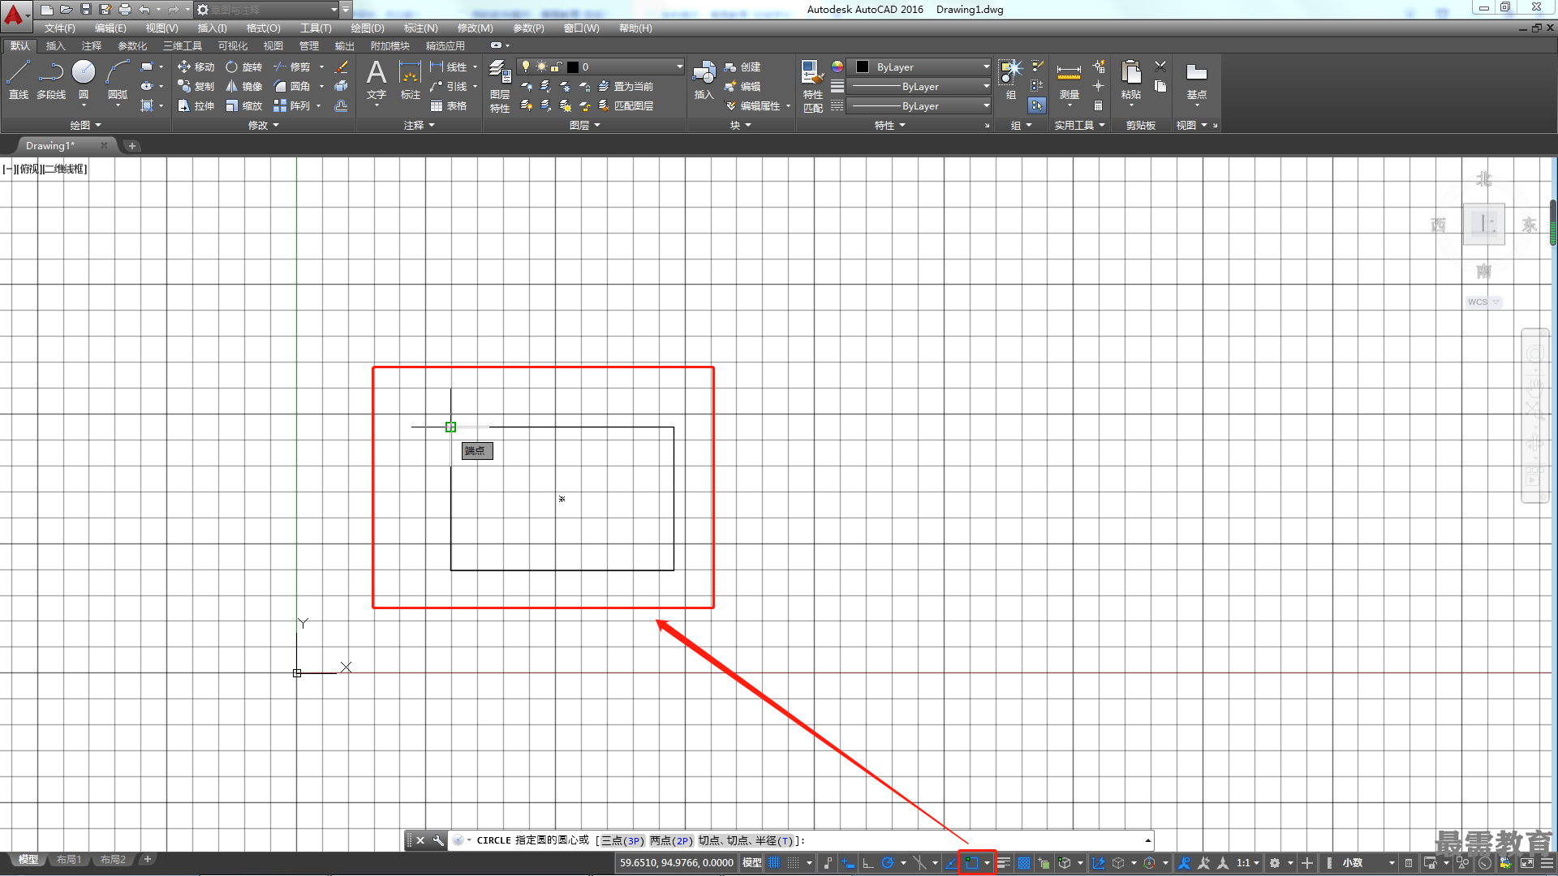
Task: Click the 旋转 (Rotate) tool
Action: click(243, 67)
